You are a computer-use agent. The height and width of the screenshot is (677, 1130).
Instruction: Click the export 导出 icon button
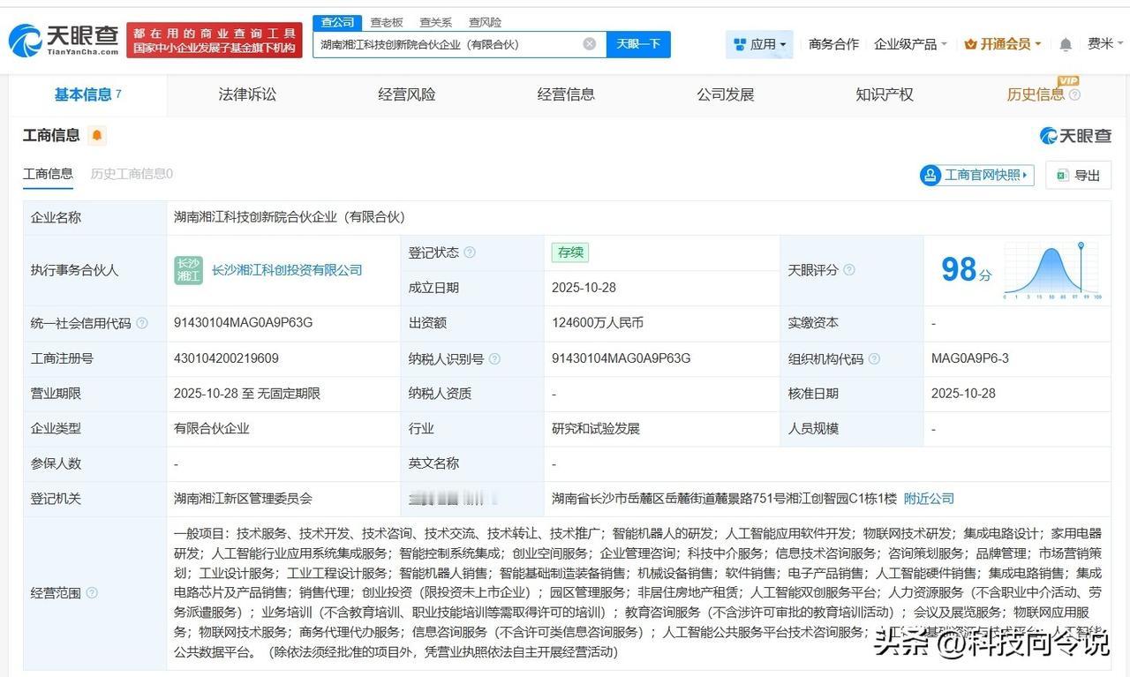pos(1077,175)
